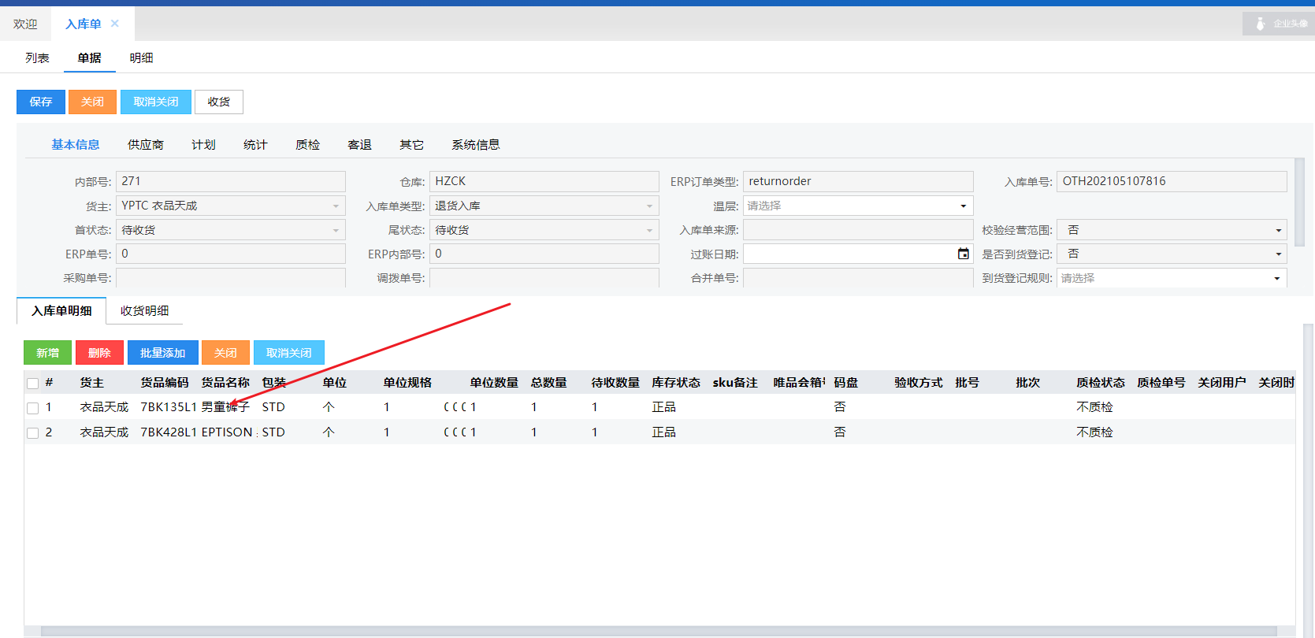
Task: Close the 入库单 tab with its X icon
Action: (x=115, y=24)
